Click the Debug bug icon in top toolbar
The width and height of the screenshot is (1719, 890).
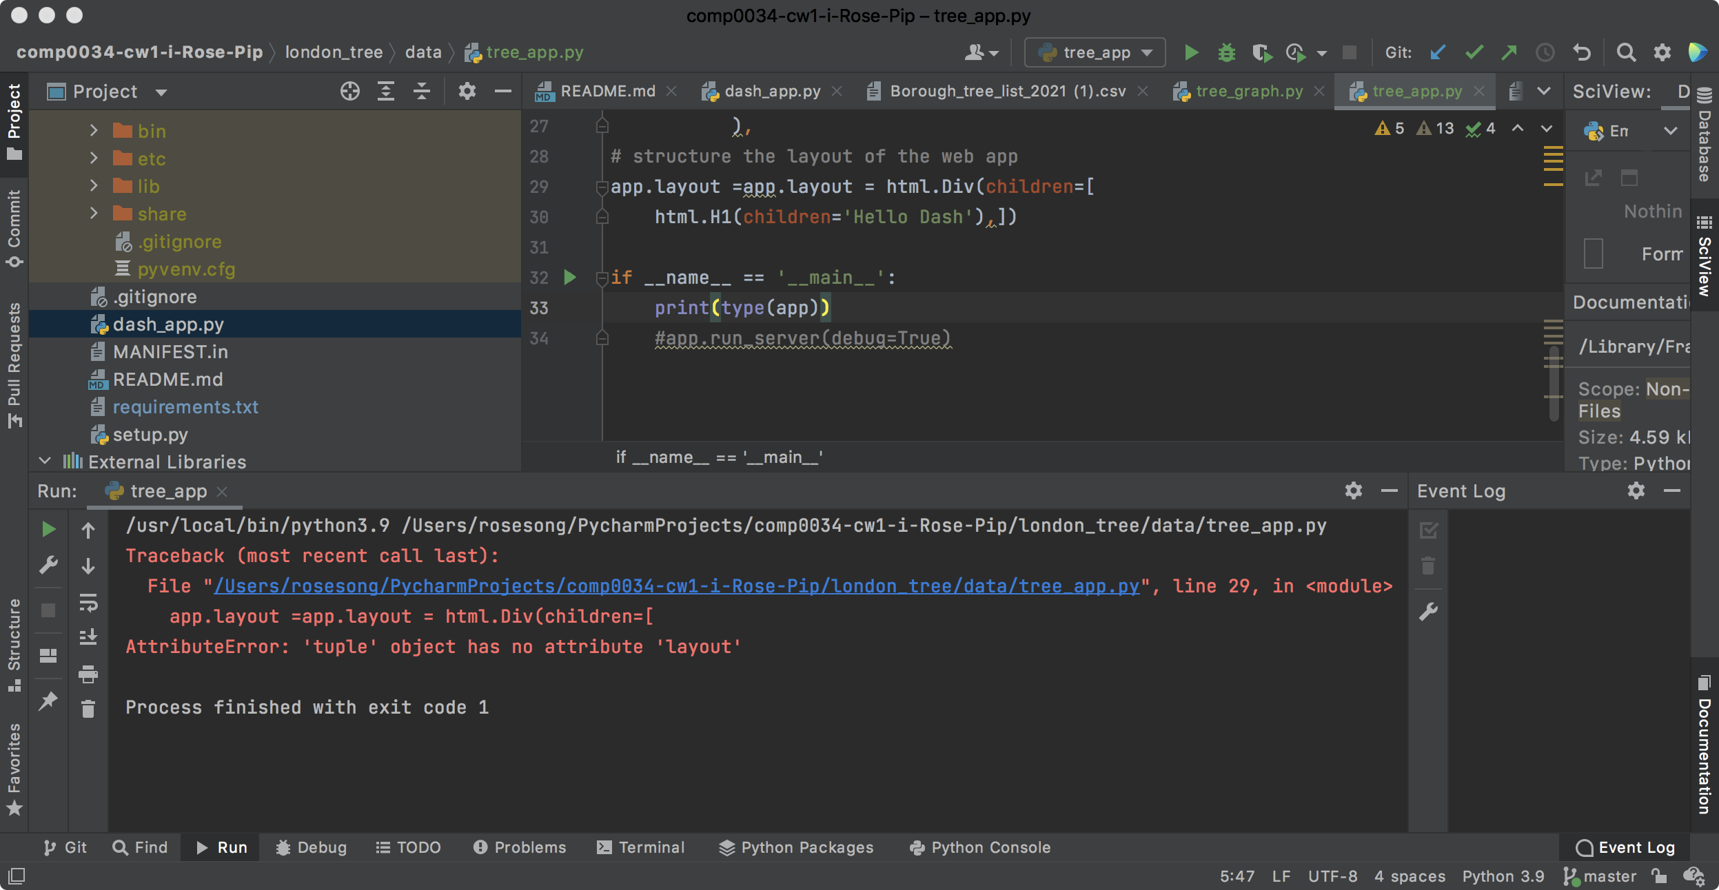(1226, 52)
